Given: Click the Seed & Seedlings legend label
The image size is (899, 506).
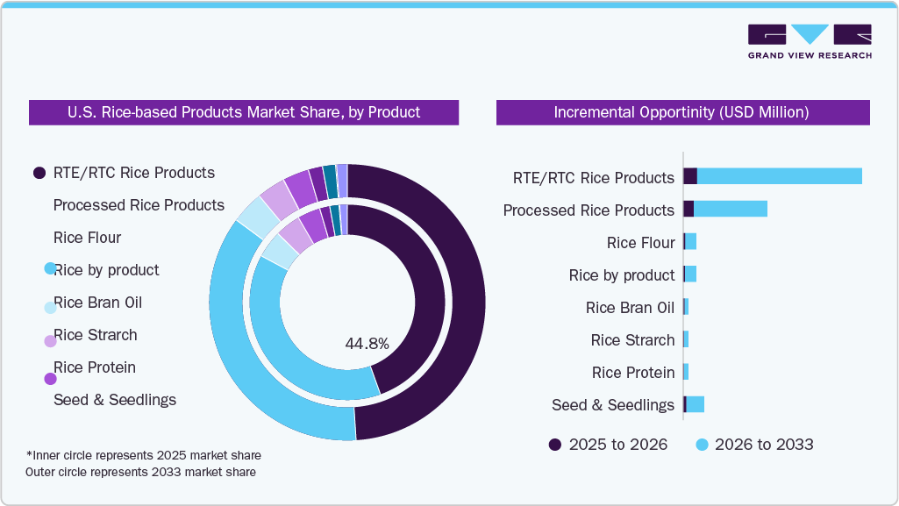Looking at the screenshot, I should click(115, 400).
